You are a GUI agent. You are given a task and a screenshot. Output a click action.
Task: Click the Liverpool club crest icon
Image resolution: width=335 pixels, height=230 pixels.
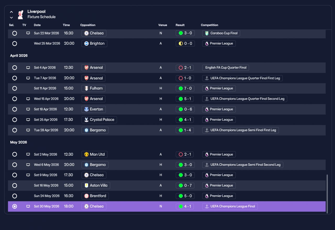click(x=20, y=14)
